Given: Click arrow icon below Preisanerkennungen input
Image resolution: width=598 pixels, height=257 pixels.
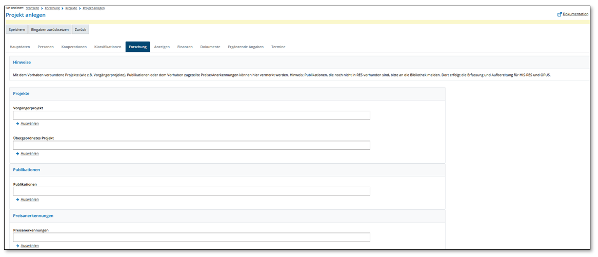Looking at the screenshot, I should click(17, 246).
